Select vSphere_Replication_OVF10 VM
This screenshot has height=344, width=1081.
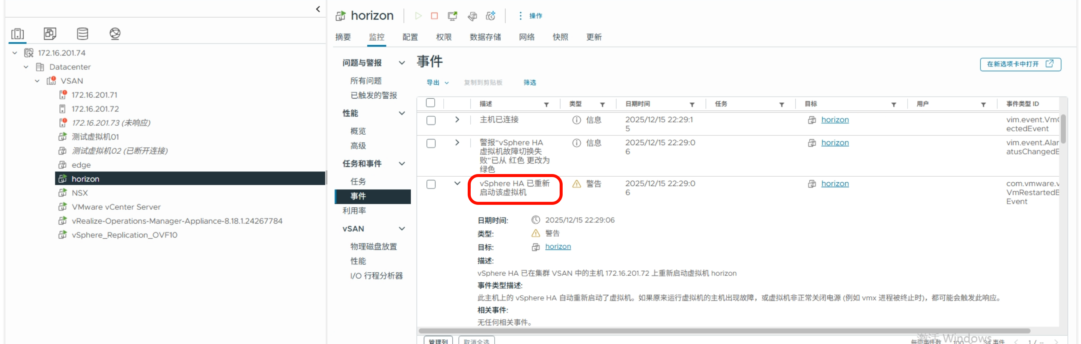[x=124, y=235]
